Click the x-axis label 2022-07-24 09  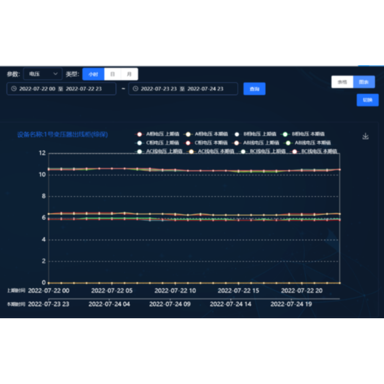[x=170, y=304]
